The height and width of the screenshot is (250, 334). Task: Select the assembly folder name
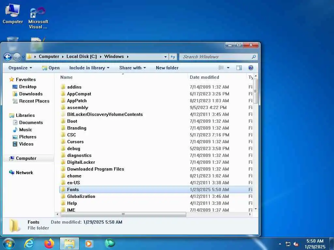coord(78,107)
